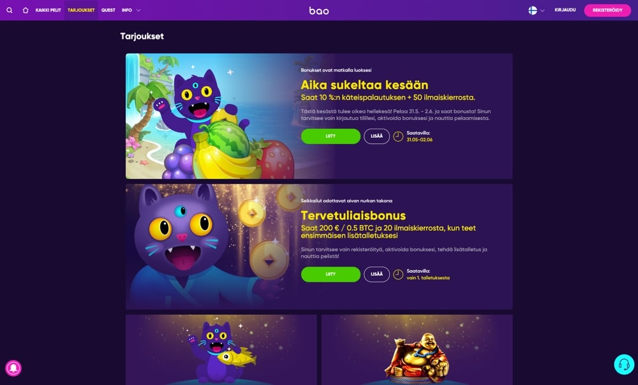Click clock icon on summer offer
The width and height of the screenshot is (638, 385).
(398, 136)
